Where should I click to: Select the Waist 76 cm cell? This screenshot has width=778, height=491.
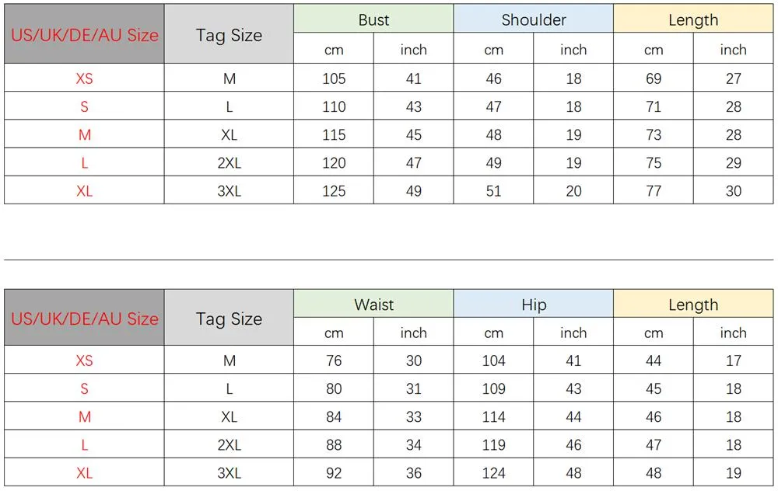[x=334, y=360]
